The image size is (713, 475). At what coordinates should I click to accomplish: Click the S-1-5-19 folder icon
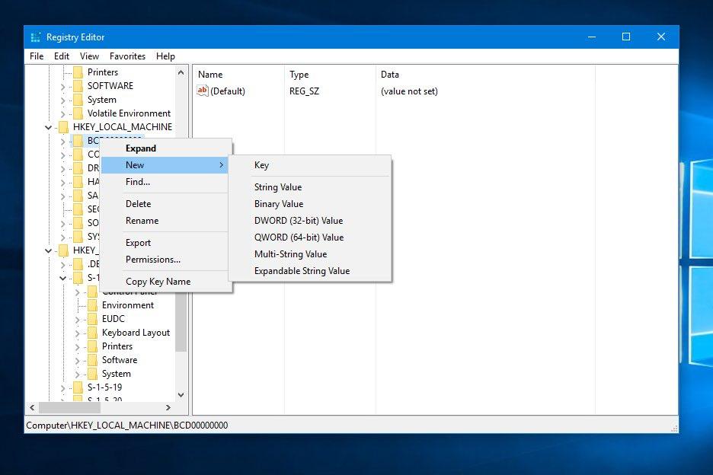pos(78,387)
